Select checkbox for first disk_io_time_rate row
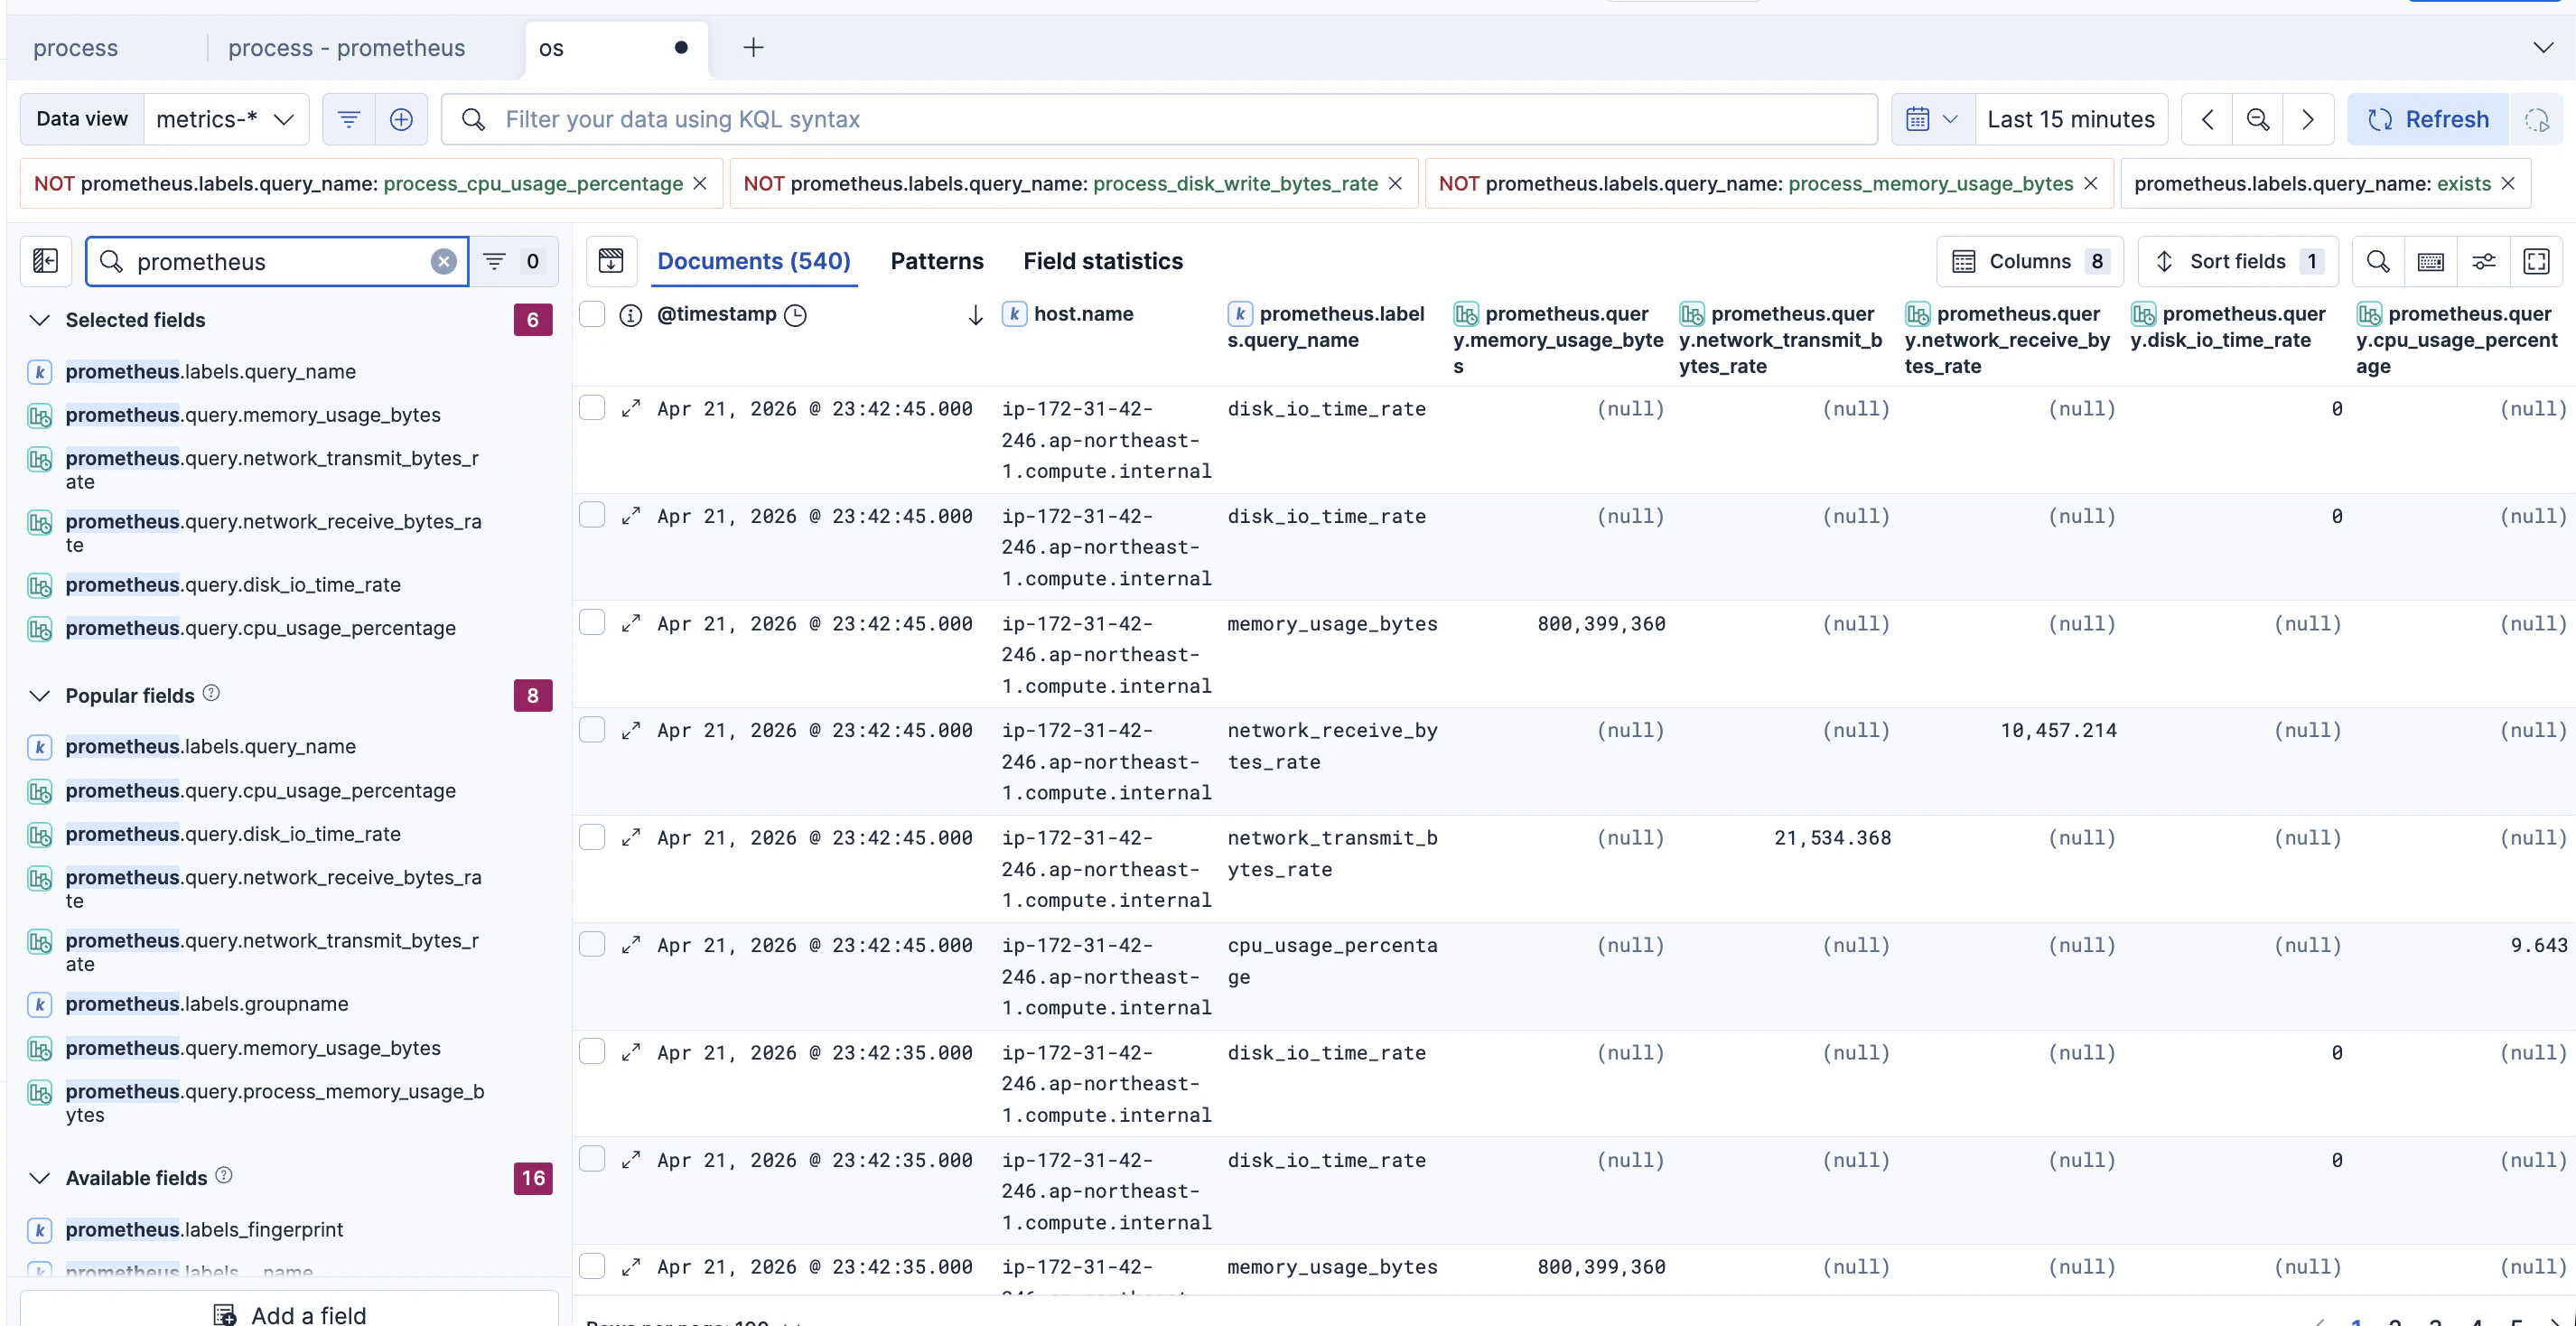Image resolution: width=2576 pixels, height=1326 pixels. tap(592, 408)
